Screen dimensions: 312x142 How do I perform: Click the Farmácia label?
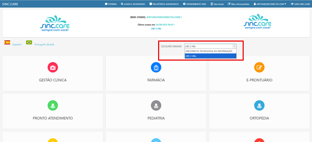point(156,80)
